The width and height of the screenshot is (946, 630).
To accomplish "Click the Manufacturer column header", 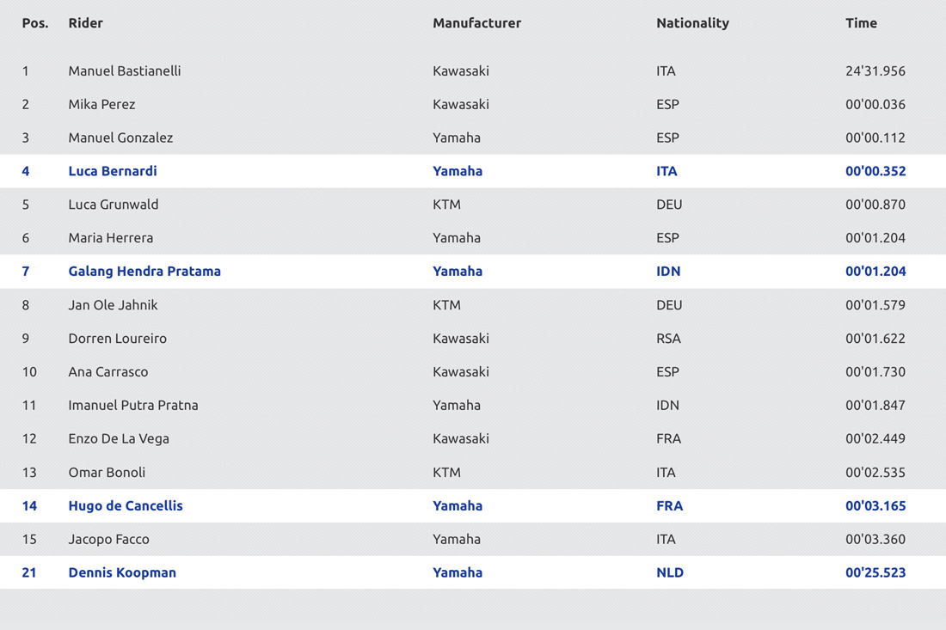I will pos(476,23).
